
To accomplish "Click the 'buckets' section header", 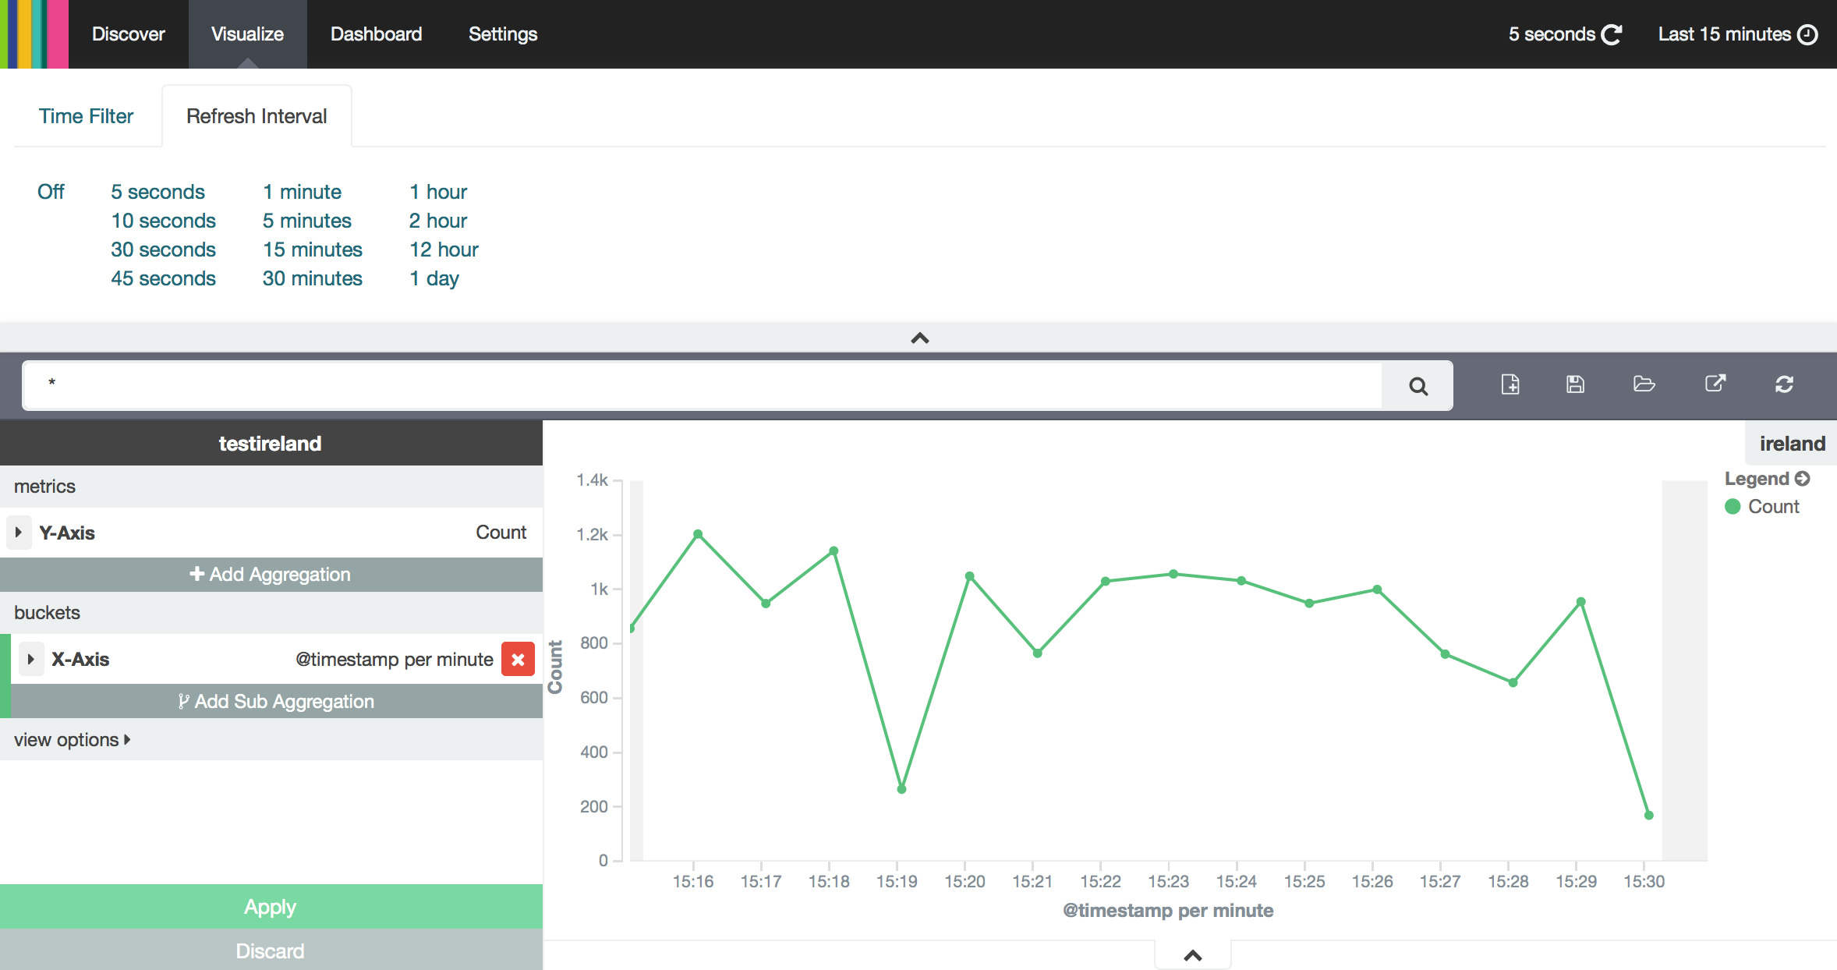I will [47, 613].
